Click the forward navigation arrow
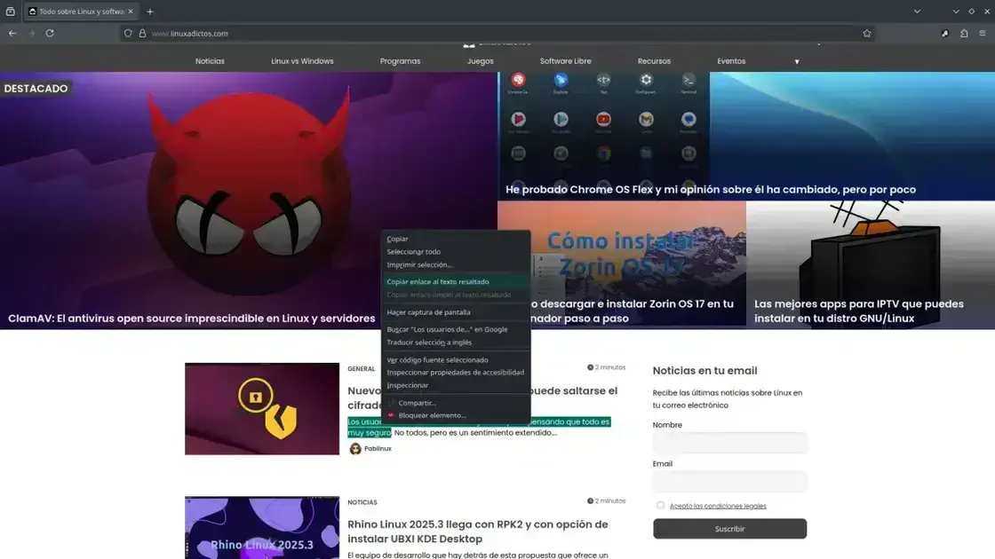 (x=31, y=33)
